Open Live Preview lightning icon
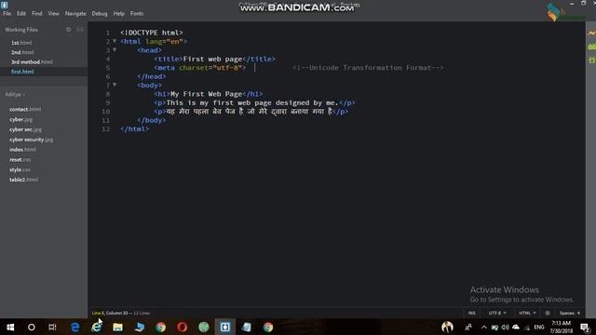The image size is (596, 335). tap(591, 33)
